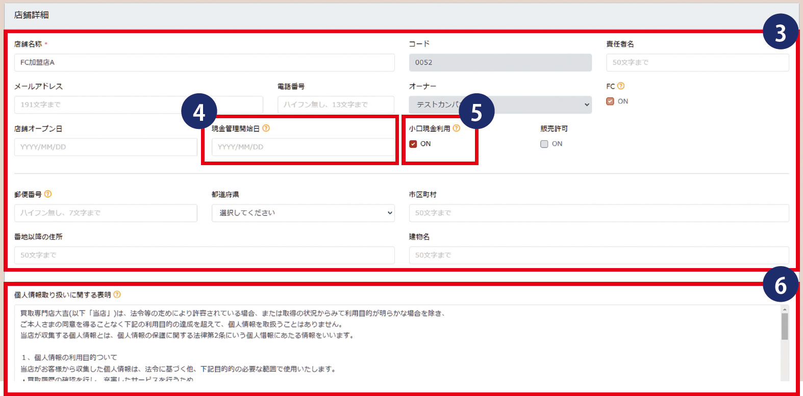Focus the 市区町村 input field
The image size is (803, 396).
pyautogui.click(x=598, y=213)
